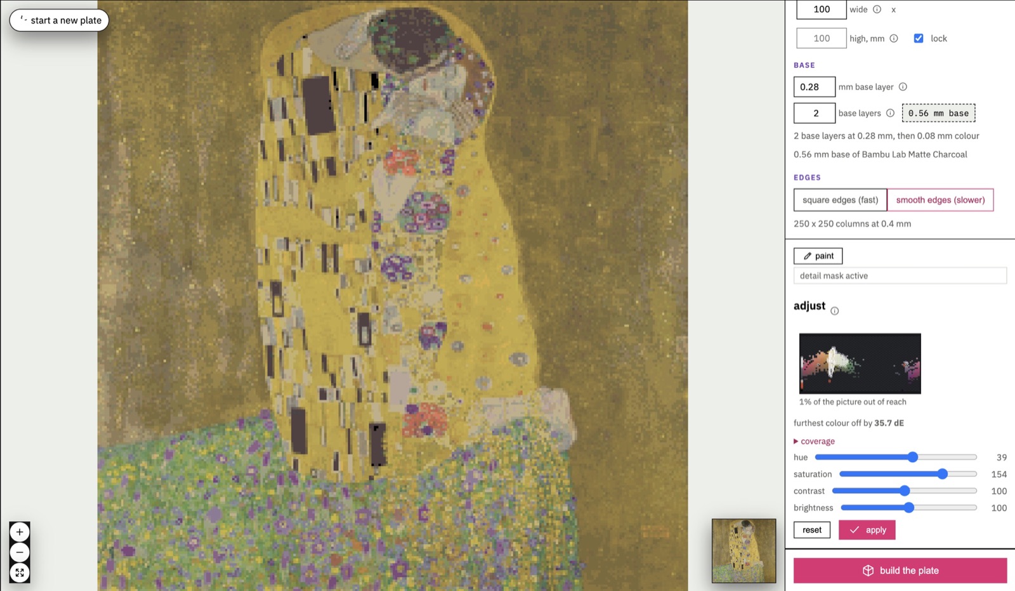The image size is (1015, 591).
Task: Click build the plate button
Action: (900, 571)
